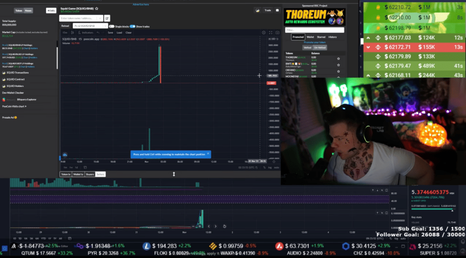Toggle log scale on chart
Screen dimensions: 466x258
270,168
